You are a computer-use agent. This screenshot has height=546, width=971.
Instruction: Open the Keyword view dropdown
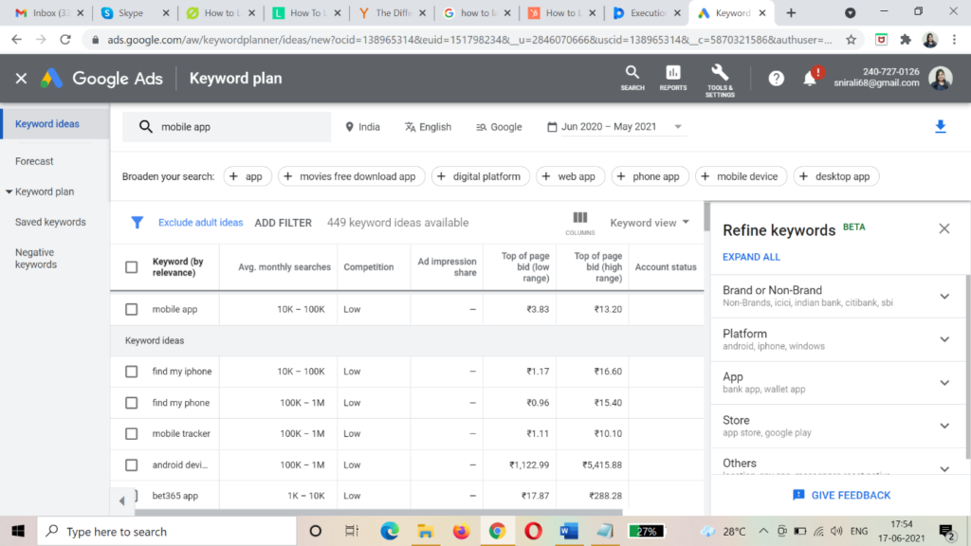click(x=650, y=223)
